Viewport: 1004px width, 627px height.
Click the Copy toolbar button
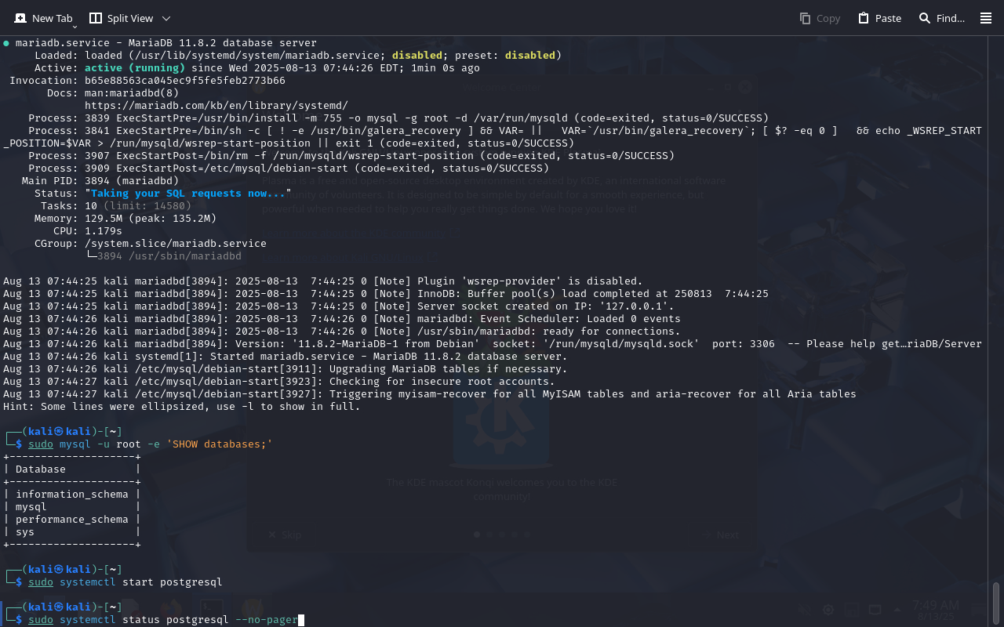pos(820,18)
